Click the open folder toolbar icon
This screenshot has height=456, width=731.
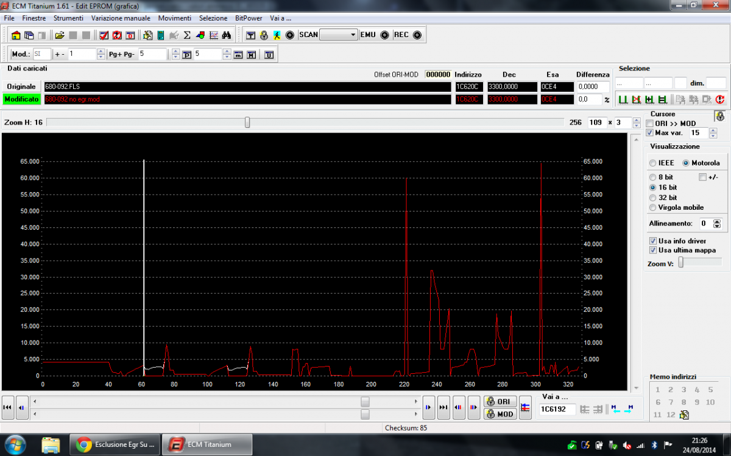point(60,35)
